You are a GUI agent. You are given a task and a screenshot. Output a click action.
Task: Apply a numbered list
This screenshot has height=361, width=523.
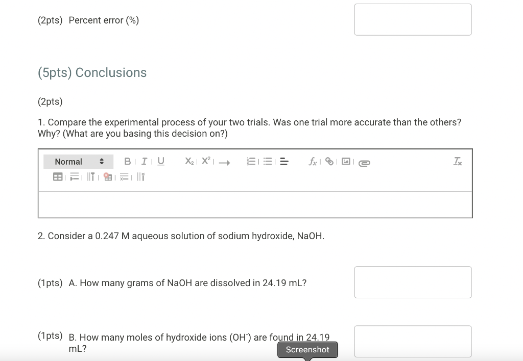point(251,161)
